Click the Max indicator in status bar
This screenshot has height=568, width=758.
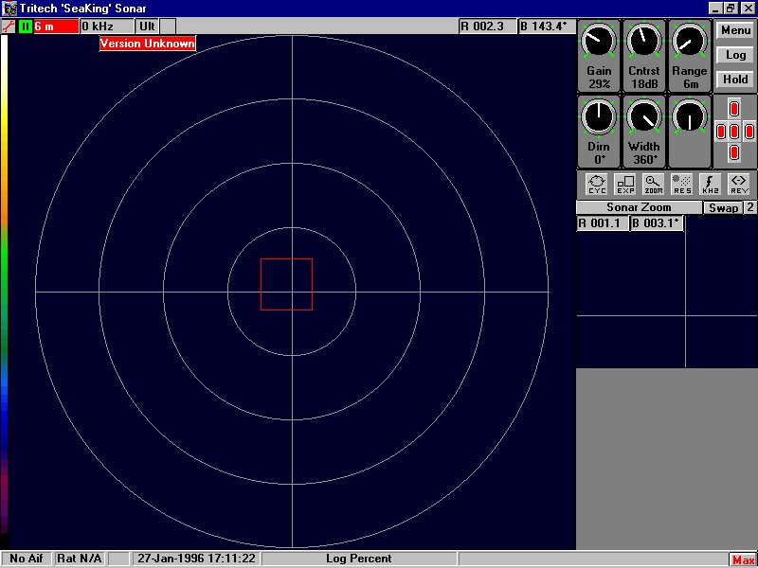(x=743, y=560)
